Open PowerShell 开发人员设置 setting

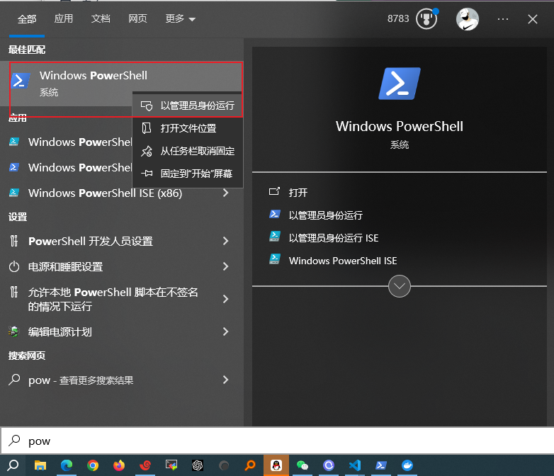(91, 241)
